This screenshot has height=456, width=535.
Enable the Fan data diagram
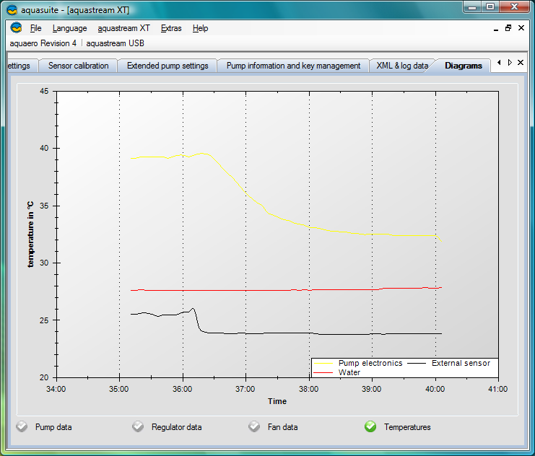[254, 426]
